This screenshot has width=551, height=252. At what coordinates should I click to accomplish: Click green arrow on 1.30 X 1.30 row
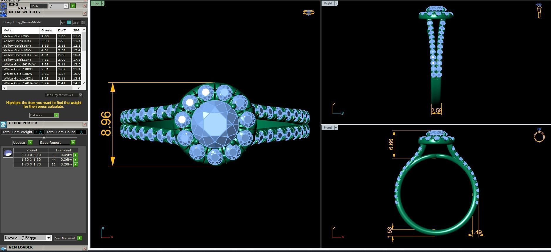click(x=76, y=160)
